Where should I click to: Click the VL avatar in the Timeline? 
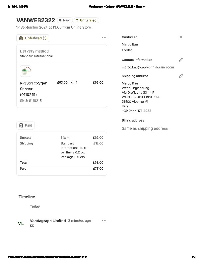click(x=21, y=223)
